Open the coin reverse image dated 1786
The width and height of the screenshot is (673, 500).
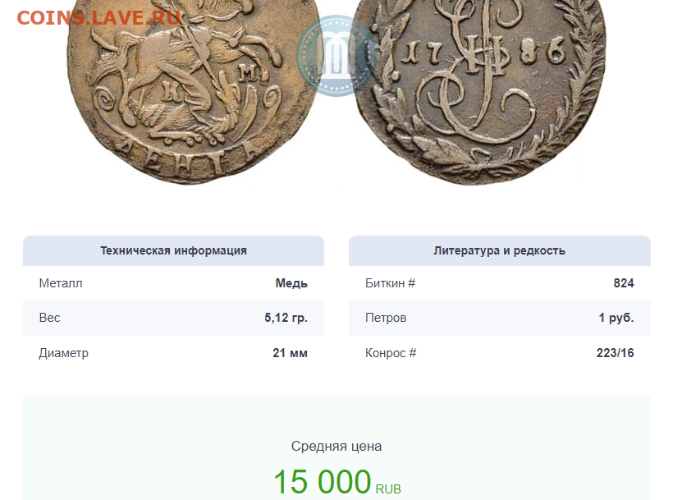pos(480,92)
